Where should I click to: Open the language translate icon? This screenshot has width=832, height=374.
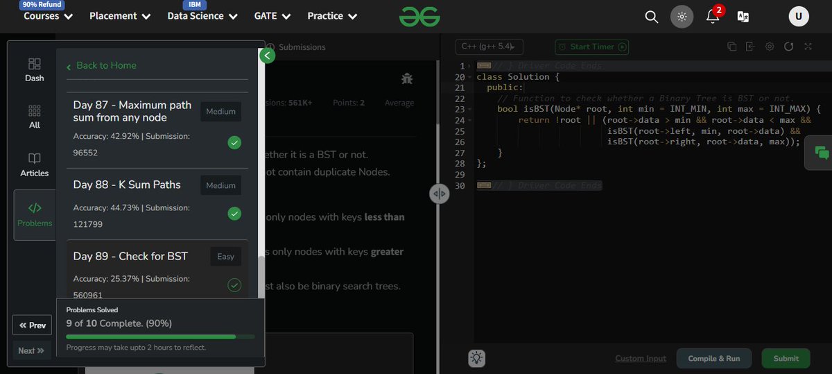(743, 17)
